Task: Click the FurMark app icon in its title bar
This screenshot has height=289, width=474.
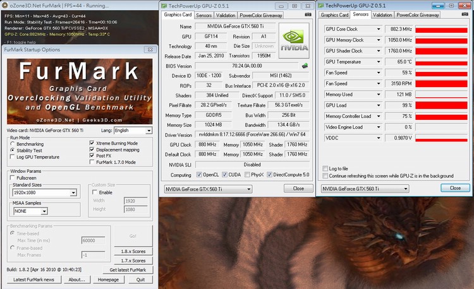Action: (x=5, y=5)
